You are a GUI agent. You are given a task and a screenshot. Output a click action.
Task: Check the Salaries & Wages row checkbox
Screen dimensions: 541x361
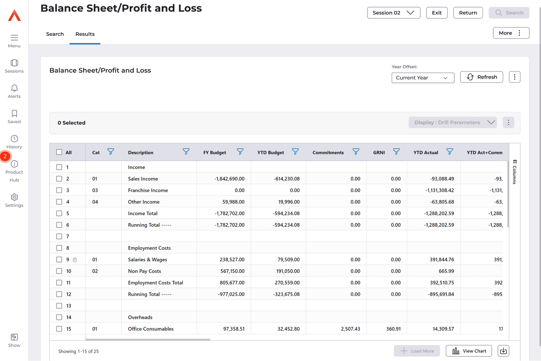[x=59, y=259]
